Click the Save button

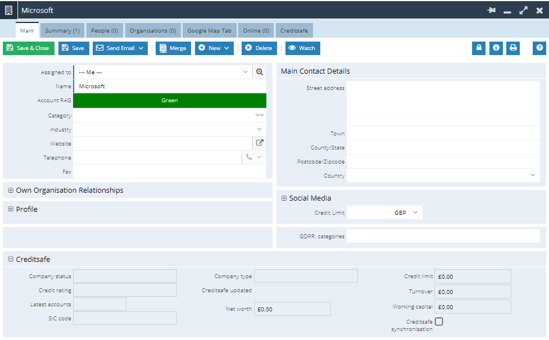(x=74, y=48)
